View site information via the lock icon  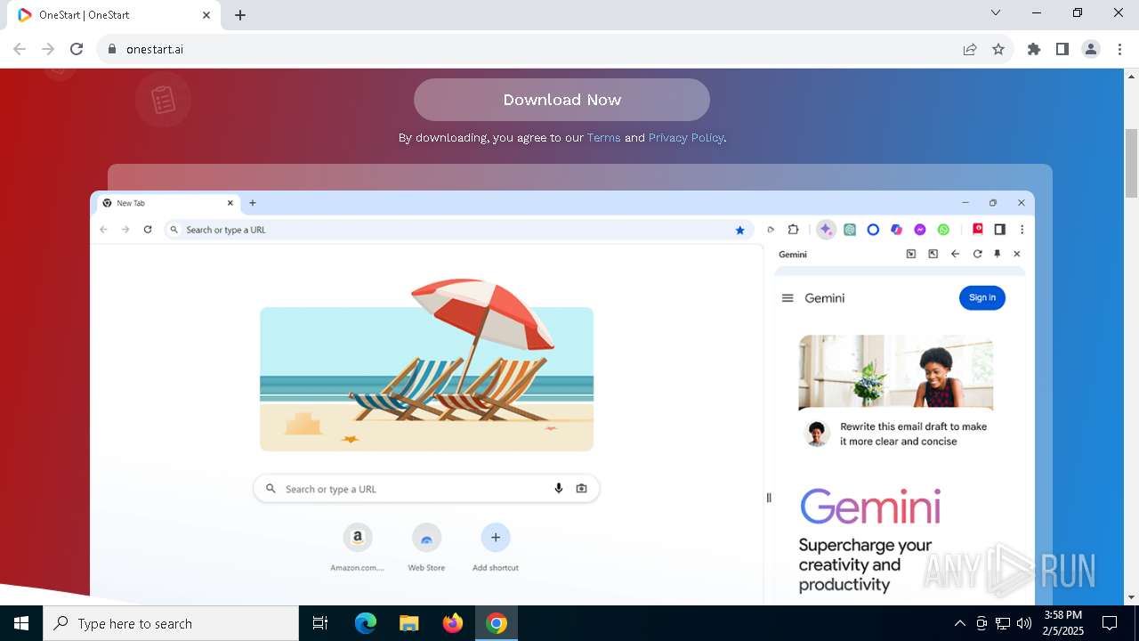112,49
